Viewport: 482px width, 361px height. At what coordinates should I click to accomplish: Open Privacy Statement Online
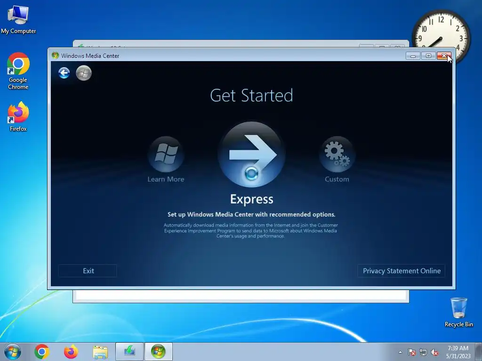[x=401, y=271]
